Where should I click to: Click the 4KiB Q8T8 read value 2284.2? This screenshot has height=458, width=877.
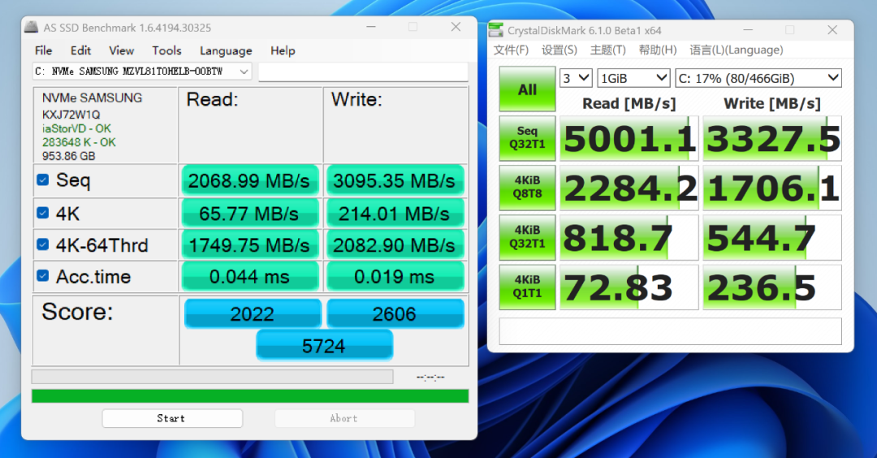click(629, 188)
